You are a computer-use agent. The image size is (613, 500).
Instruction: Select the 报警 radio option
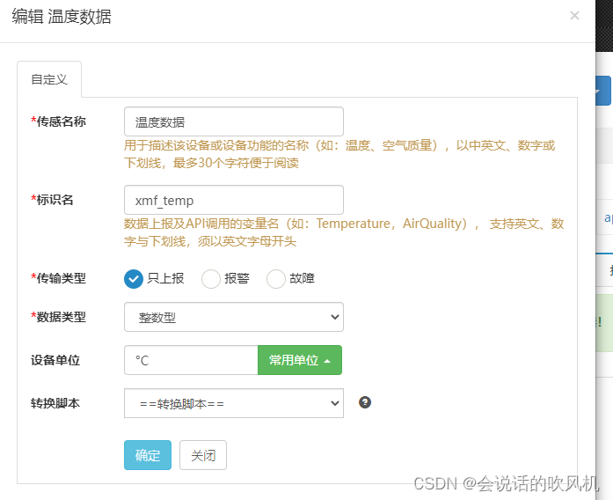(x=211, y=278)
